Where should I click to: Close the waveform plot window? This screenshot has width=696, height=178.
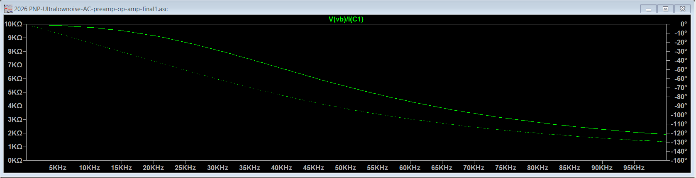(682, 9)
